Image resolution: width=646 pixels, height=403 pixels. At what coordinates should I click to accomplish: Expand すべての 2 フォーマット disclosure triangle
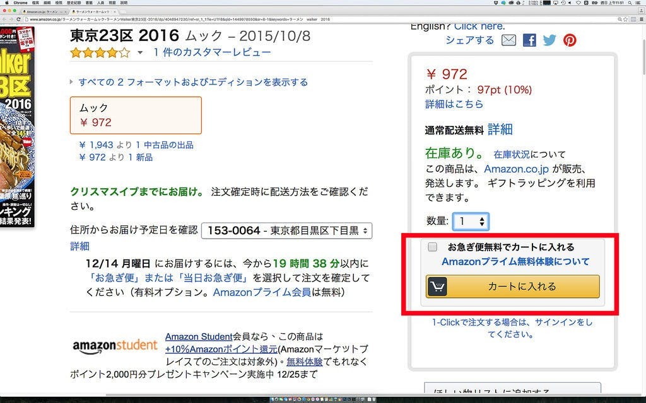pyautogui.click(x=71, y=82)
